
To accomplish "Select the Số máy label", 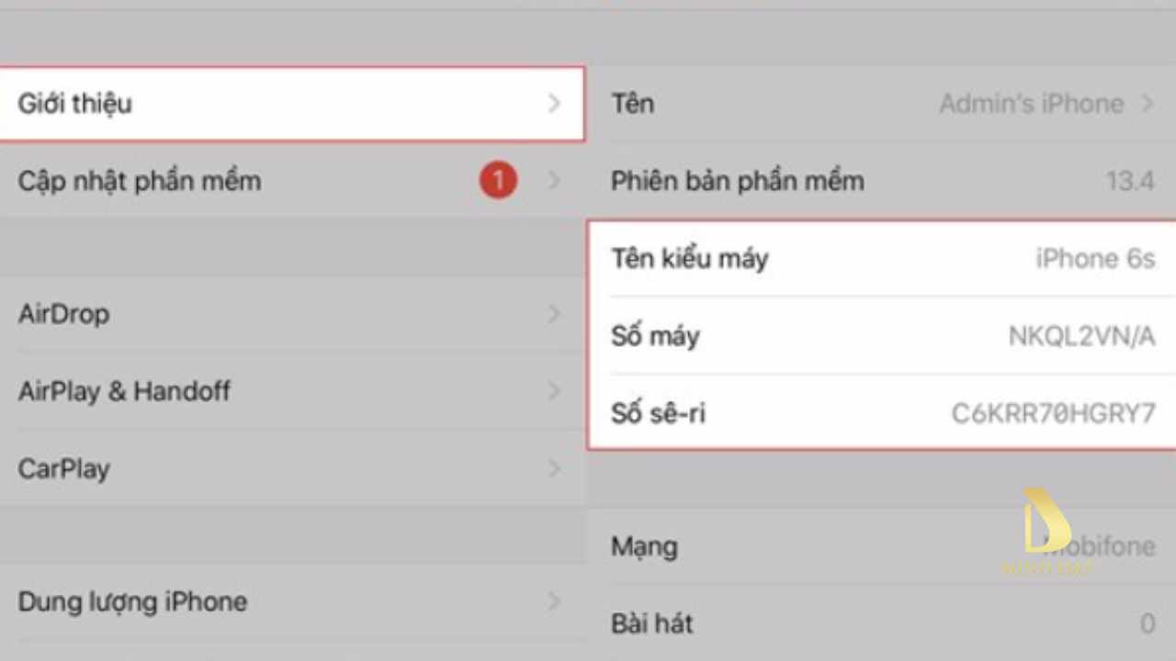I will click(656, 336).
